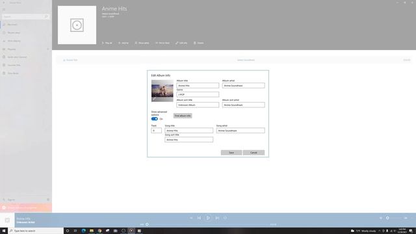Click the Album title field

(198, 85)
